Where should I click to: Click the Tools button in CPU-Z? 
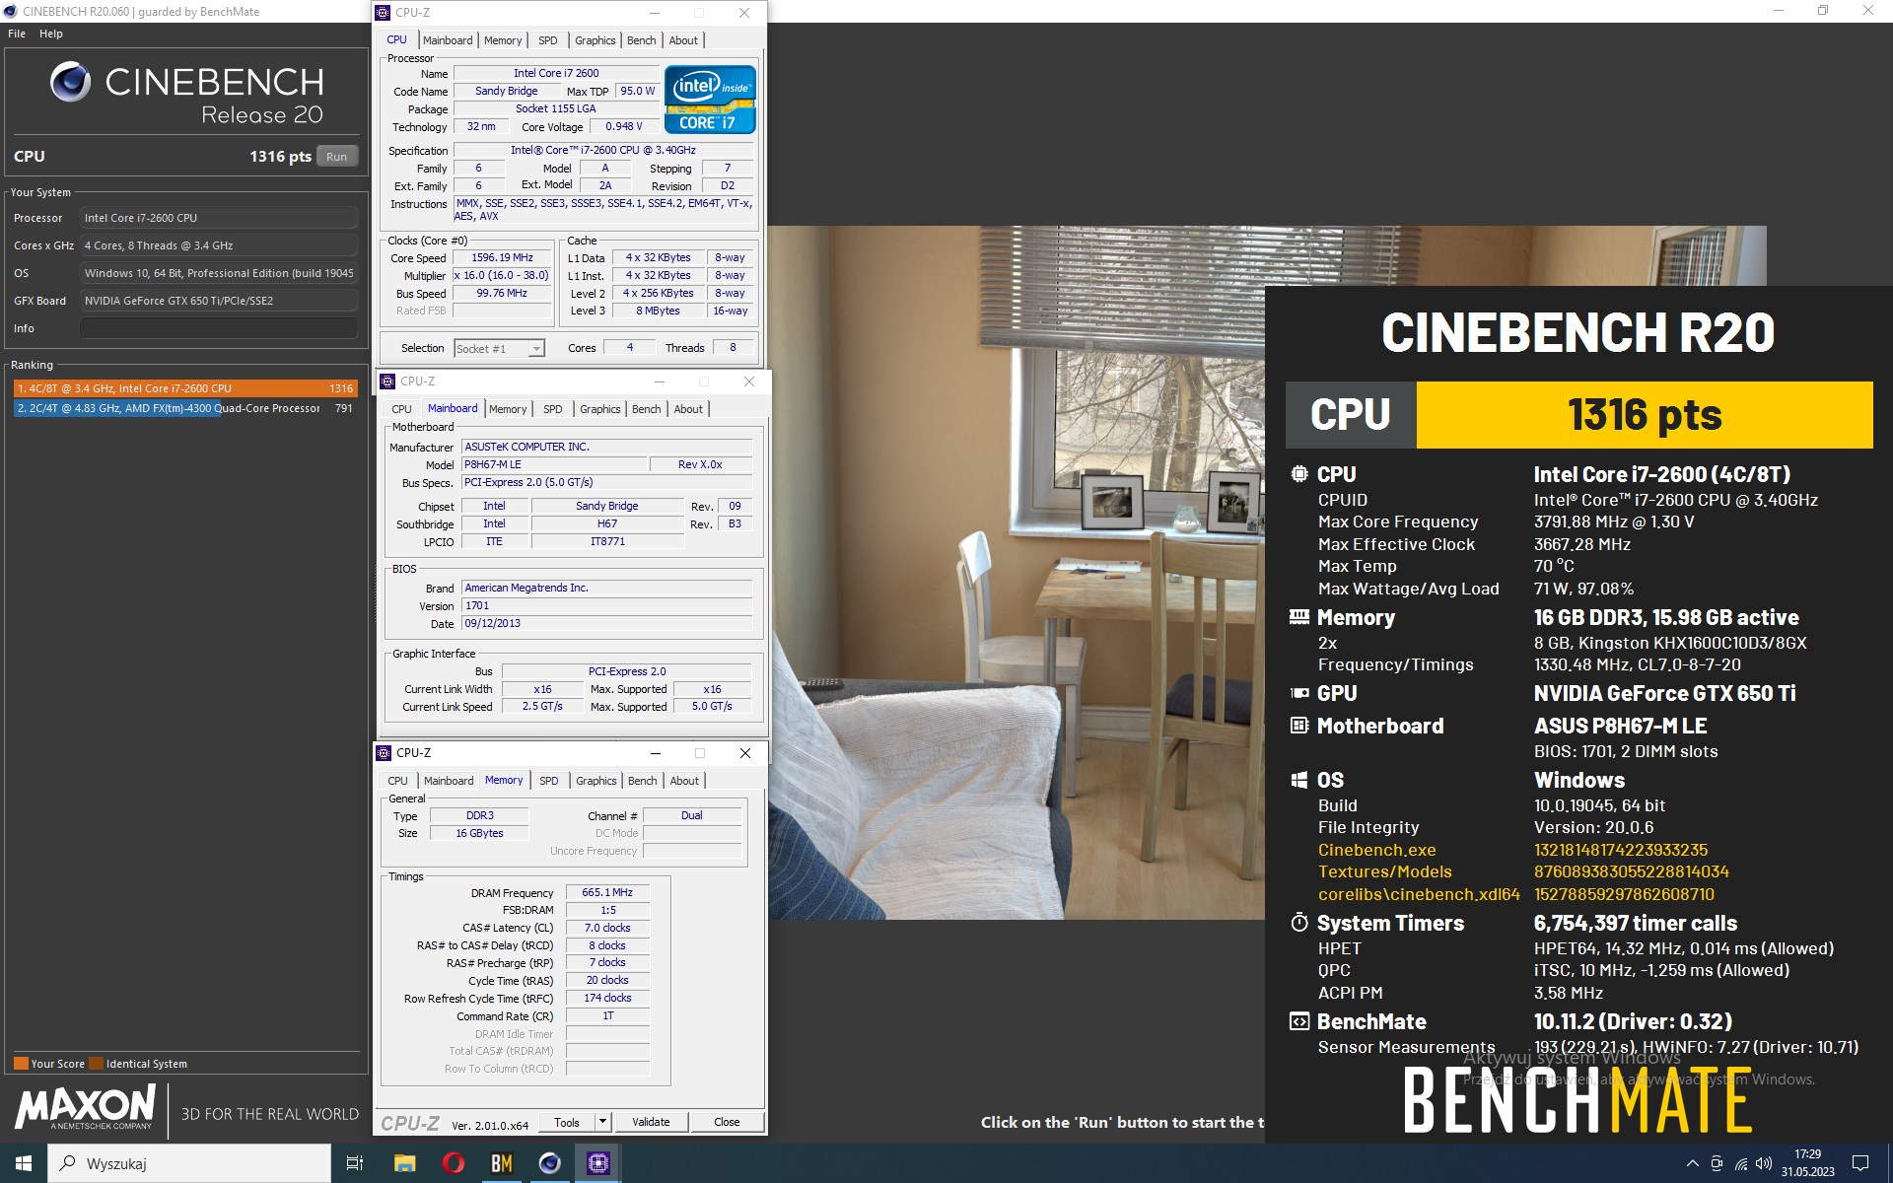[567, 1122]
